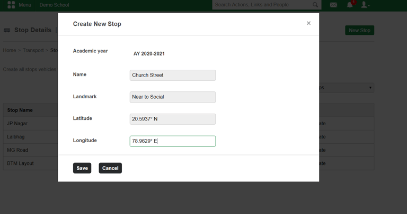Screen dimensions: 407x214
Task: Close the Create New Stop dialog
Action: [308, 23]
